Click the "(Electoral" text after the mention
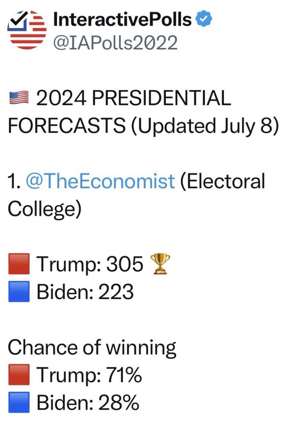This screenshot has height=427, width=286. (x=222, y=181)
